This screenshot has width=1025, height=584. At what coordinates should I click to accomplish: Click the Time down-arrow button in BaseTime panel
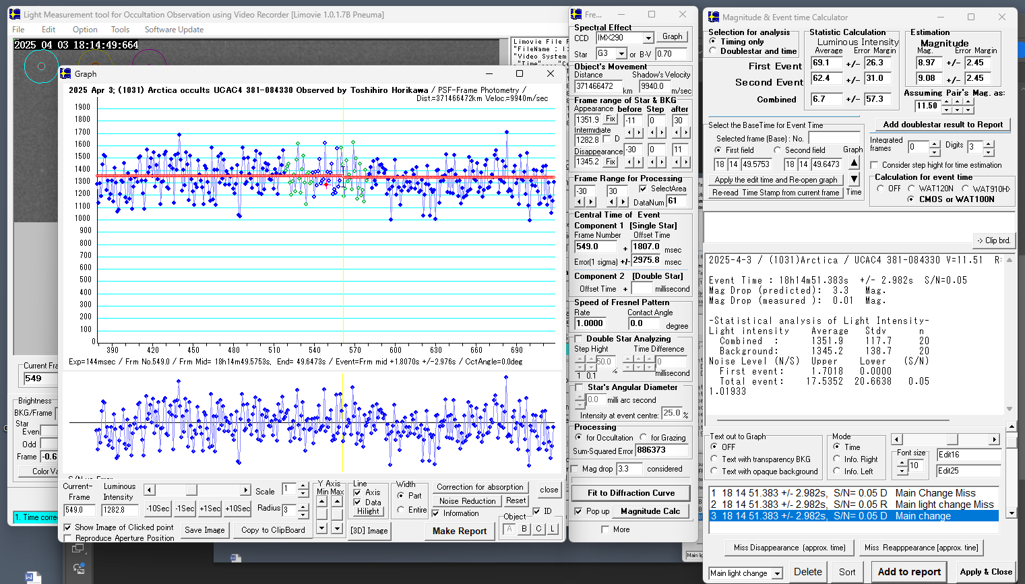(854, 179)
